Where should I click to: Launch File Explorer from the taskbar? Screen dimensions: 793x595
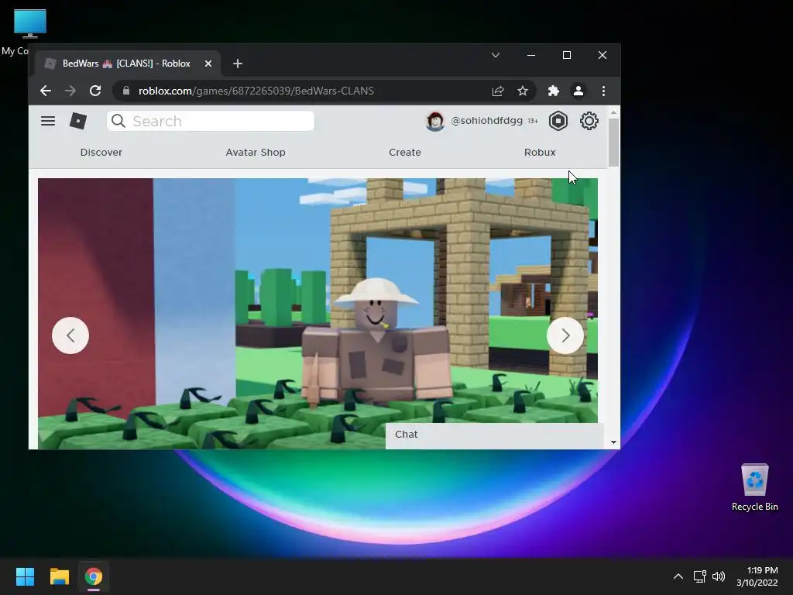pyautogui.click(x=59, y=576)
